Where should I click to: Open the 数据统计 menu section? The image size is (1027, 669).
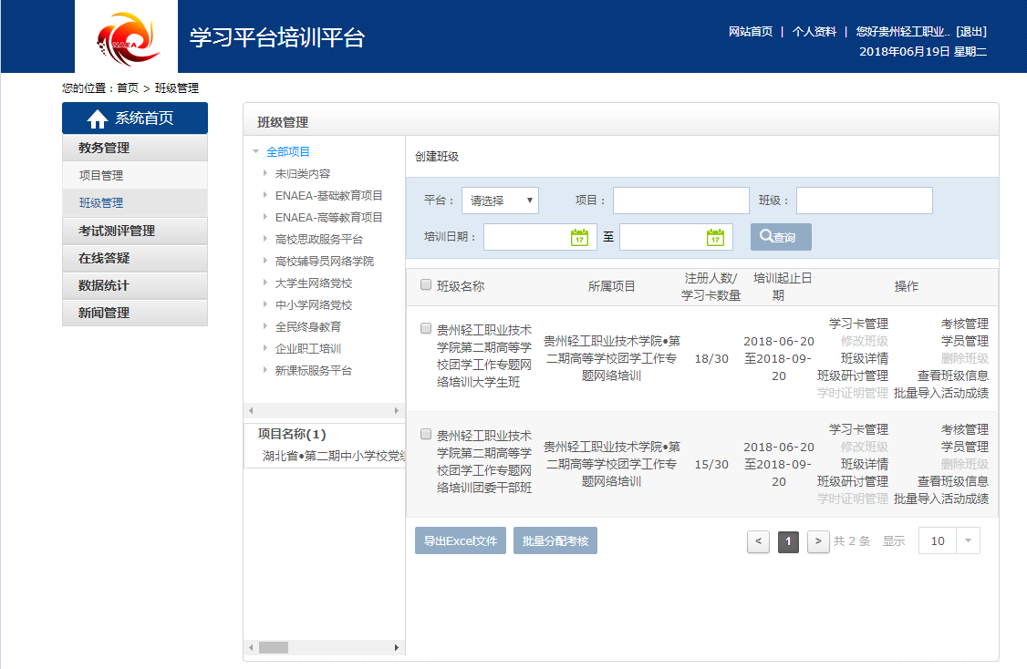[x=135, y=285]
